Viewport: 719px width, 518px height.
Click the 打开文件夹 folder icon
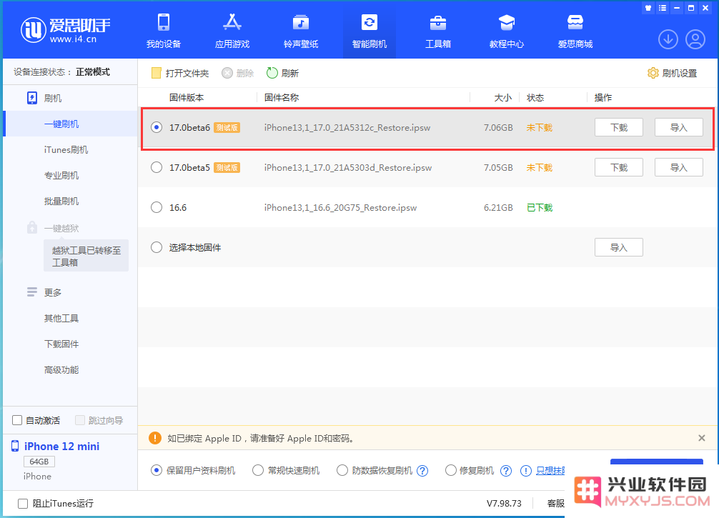point(157,73)
